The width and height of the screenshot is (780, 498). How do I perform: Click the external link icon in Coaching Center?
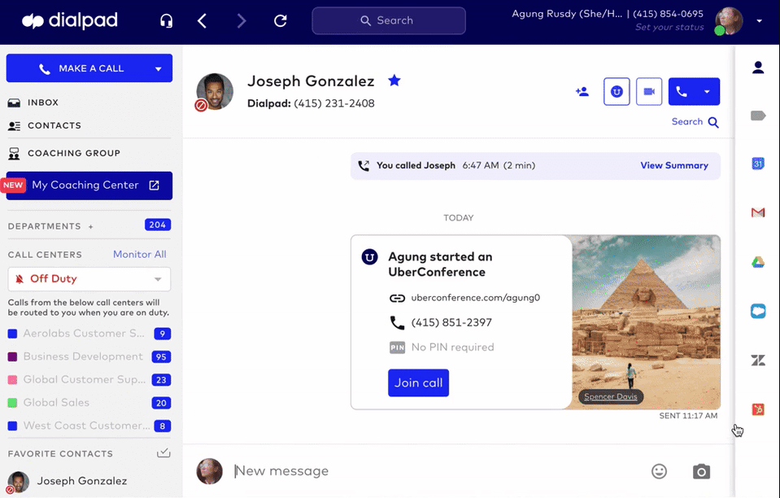click(x=155, y=185)
